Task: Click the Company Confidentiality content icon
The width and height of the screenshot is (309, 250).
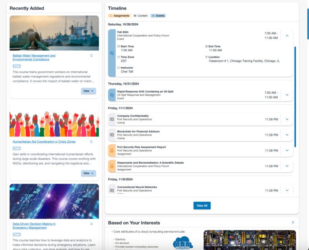Action: [x=112, y=119]
